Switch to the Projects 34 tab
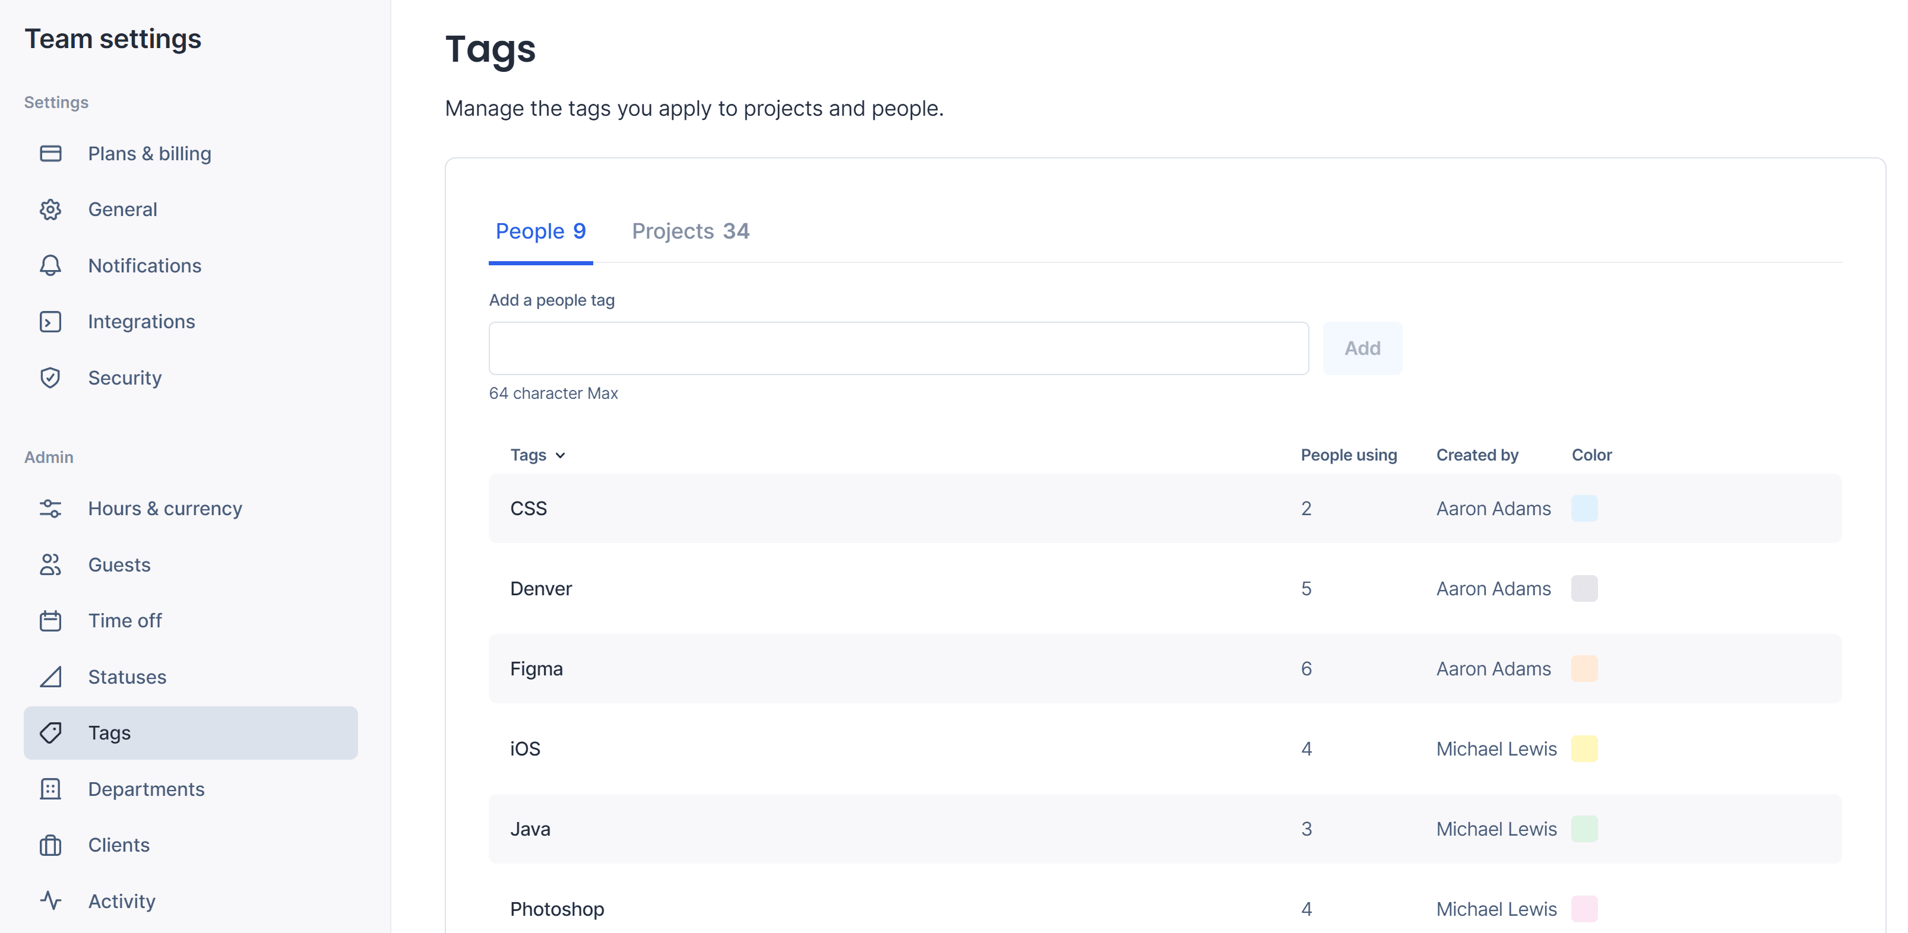This screenshot has height=933, width=1908. 689,231
